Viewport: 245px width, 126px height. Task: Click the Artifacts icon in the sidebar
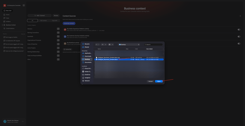[x=4, y=22]
